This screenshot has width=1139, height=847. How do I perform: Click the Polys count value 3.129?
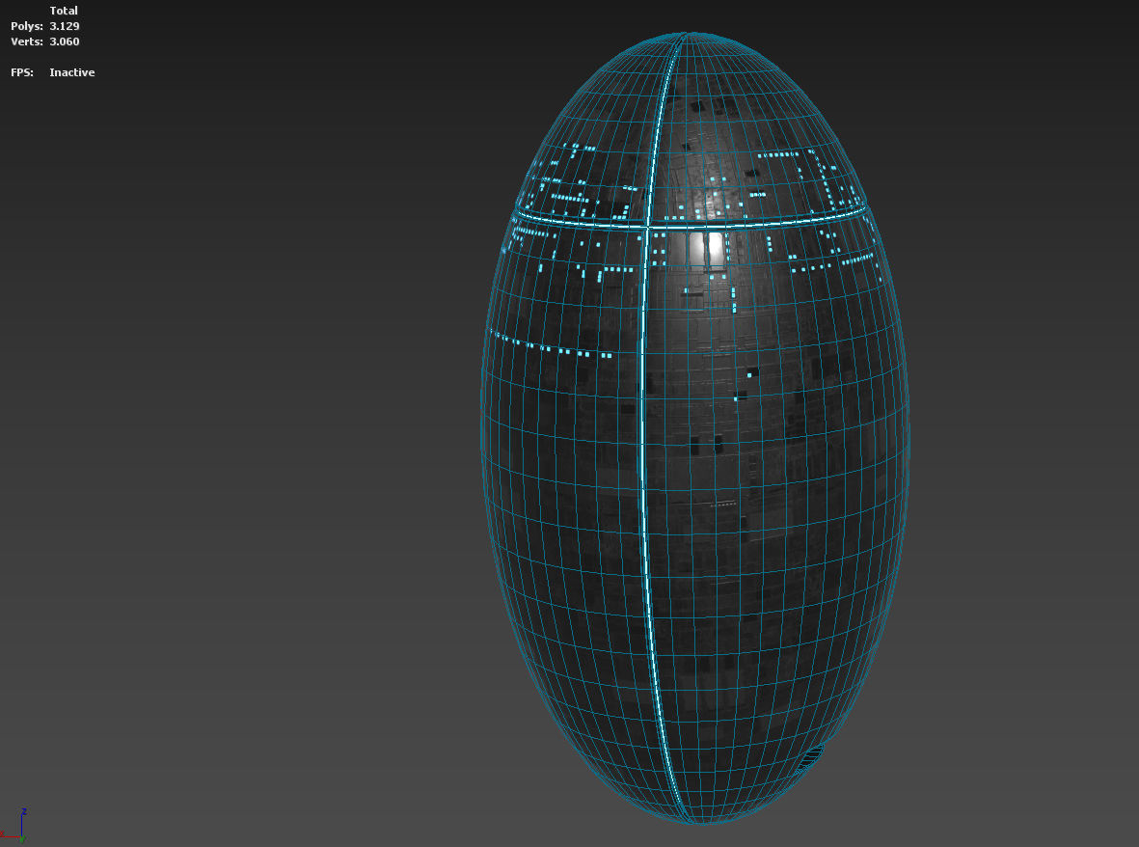coord(64,26)
